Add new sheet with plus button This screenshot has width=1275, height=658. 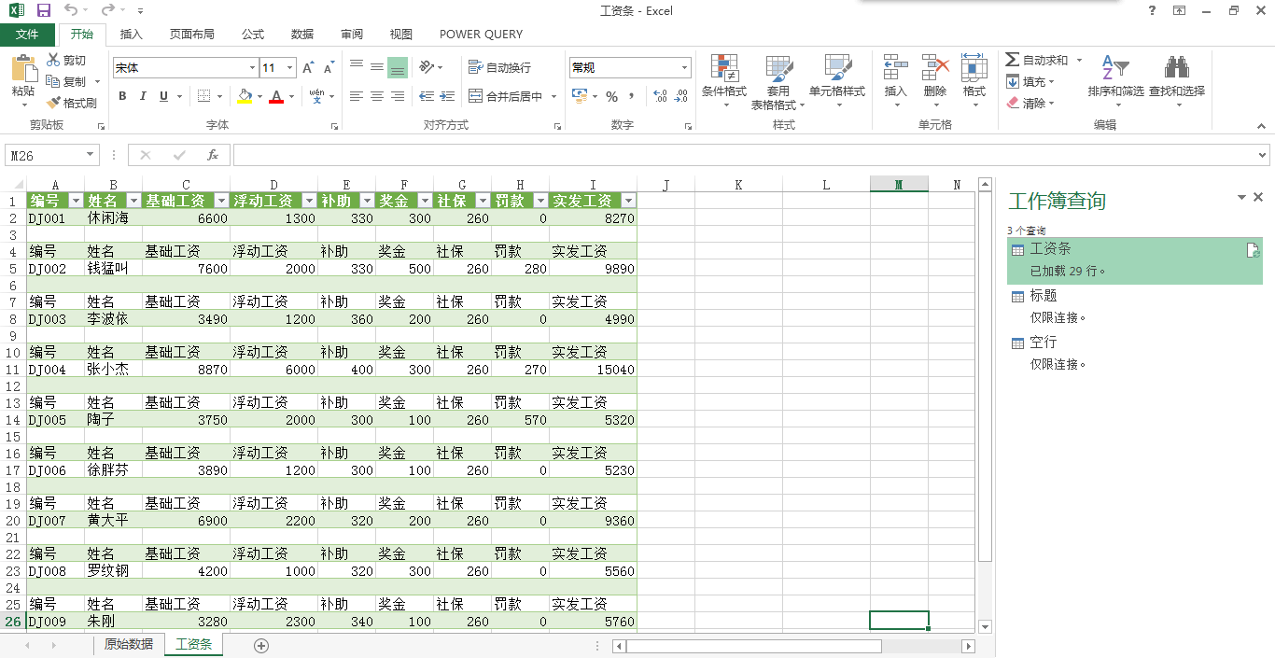coord(261,645)
